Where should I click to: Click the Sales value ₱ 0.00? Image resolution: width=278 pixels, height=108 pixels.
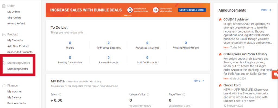point(56,101)
